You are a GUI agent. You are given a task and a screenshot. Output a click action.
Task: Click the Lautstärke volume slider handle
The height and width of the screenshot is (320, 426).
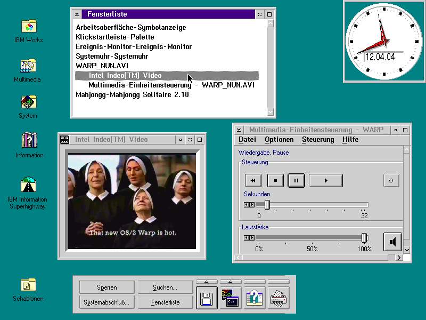click(x=364, y=238)
